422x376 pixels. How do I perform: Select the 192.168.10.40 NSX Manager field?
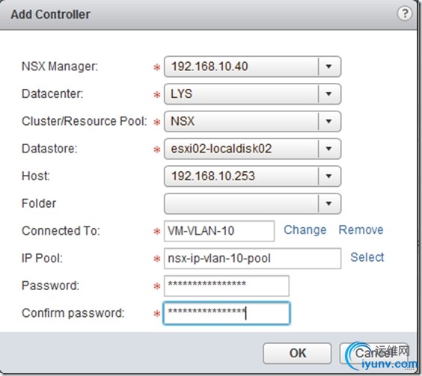click(x=252, y=67)
